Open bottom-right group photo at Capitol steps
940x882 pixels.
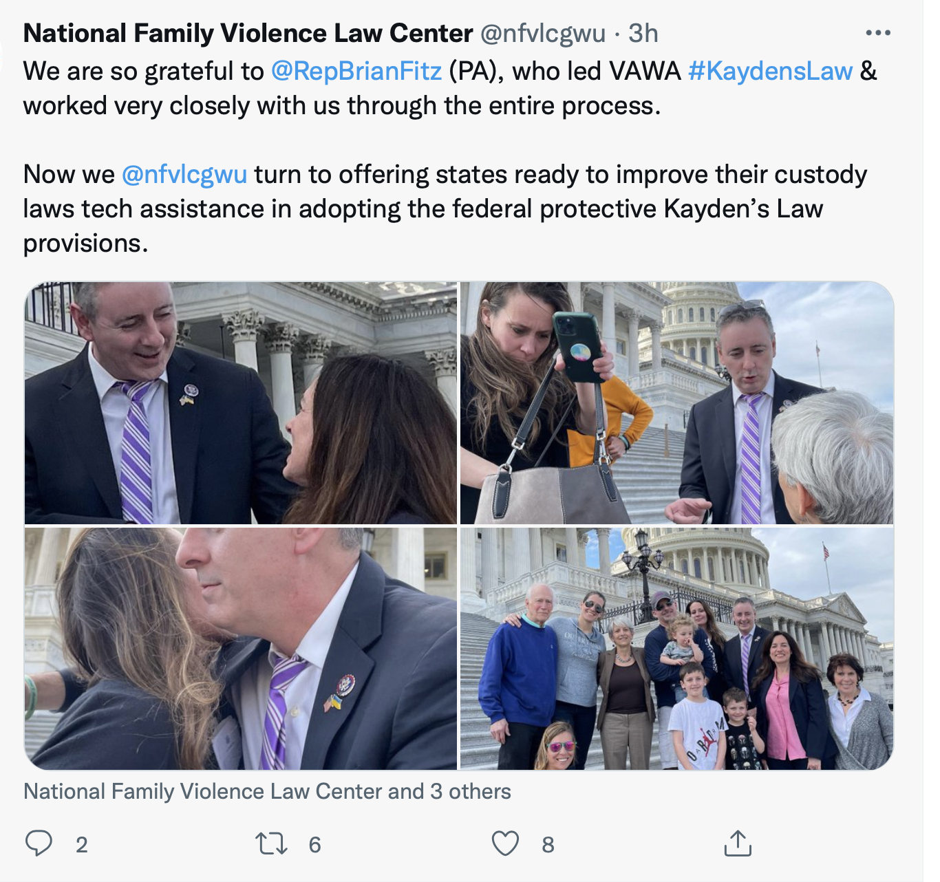click(676, 648)
